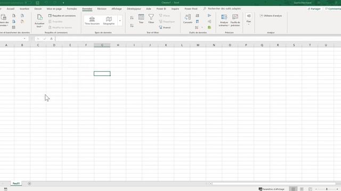Open the Power Pivot tab
The height and width of the screenshot is (191, 341).
point(191,9)
